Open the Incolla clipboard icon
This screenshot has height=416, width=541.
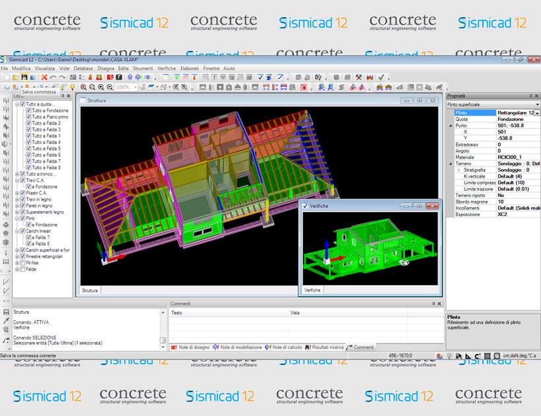tap(73, 77)
